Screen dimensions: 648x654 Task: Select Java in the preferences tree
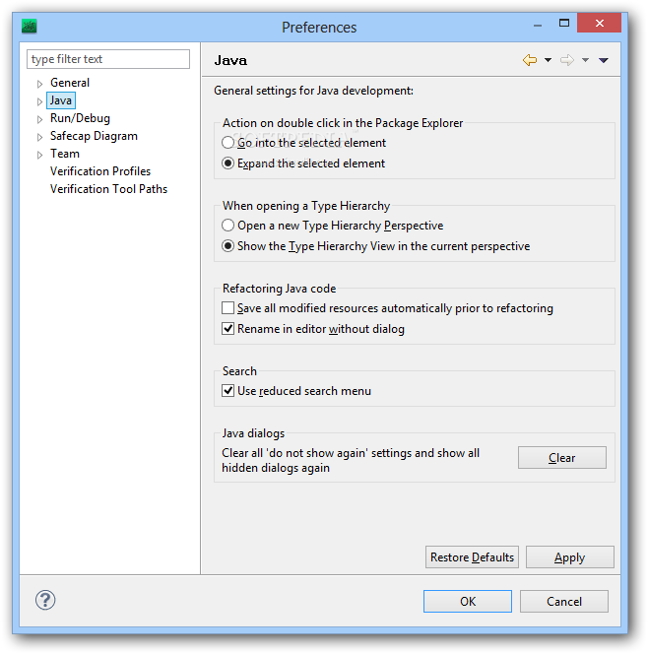click(61, 100)
